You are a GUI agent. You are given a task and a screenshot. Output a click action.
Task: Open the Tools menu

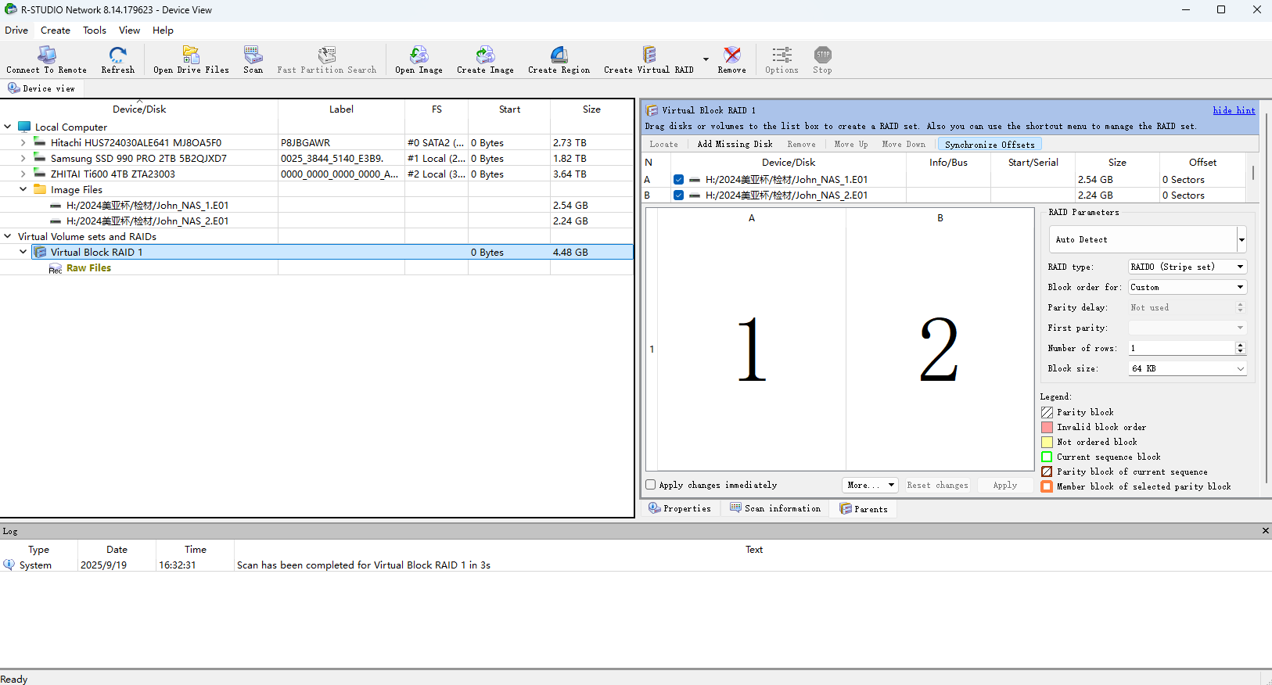pos(95,30)
